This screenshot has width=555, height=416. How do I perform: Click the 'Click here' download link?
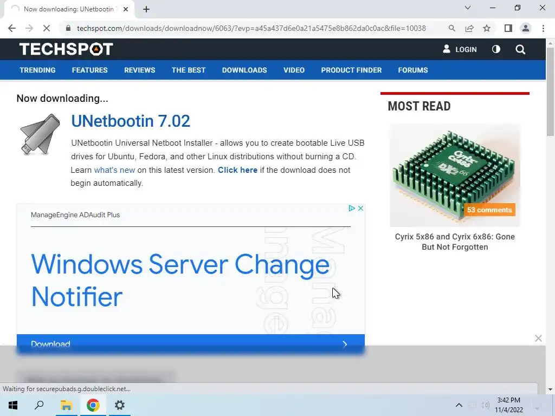tap(237, 170)
